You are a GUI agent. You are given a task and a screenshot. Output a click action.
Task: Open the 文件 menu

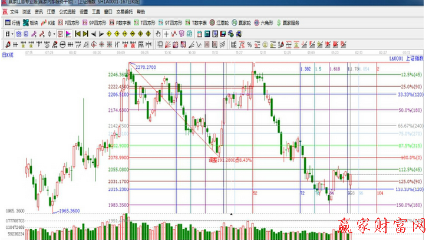point(14,11)
